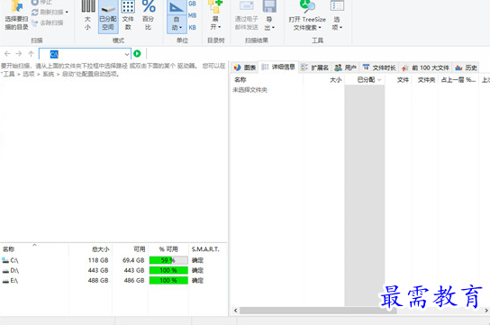Click the no folder selected entry

(x=250, y=90)
